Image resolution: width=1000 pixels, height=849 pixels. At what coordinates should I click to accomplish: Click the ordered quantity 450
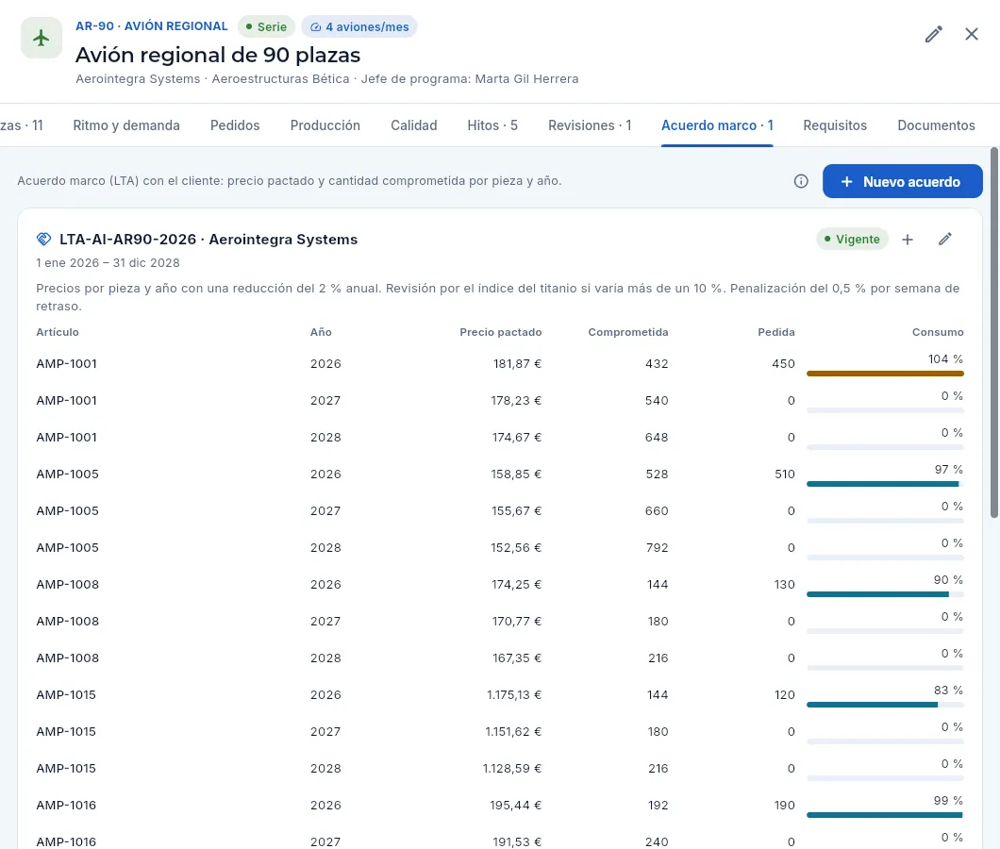pos(783,363)
